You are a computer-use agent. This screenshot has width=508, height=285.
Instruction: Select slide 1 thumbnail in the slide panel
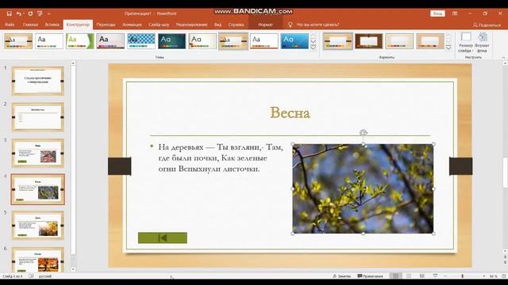pos(38,81)
